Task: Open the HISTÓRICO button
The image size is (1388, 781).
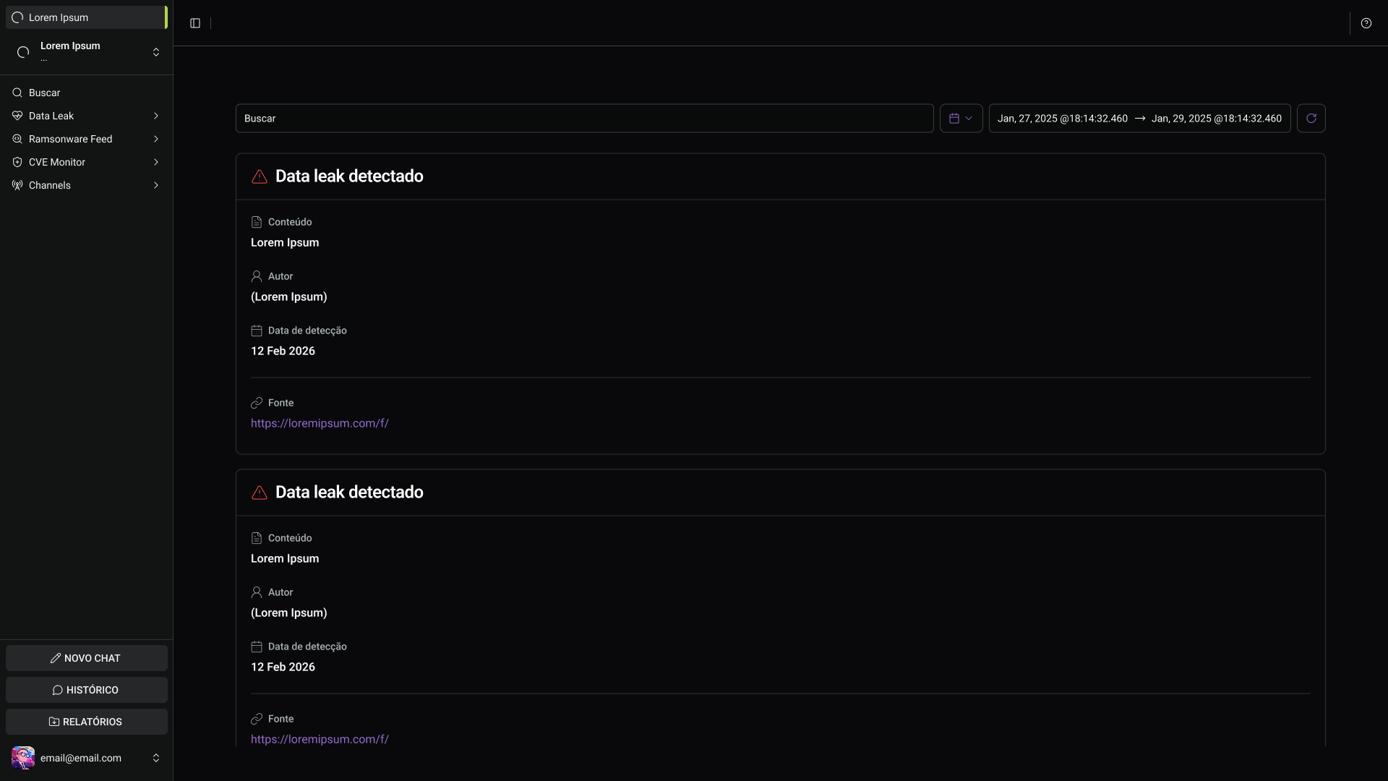Action: pyautogui.click(x=87, y=690)
